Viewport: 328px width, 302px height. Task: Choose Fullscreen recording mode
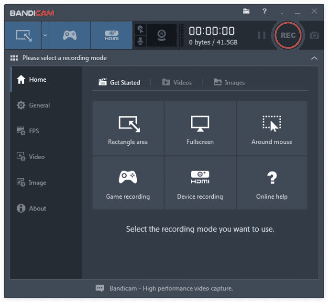(200, 128)
